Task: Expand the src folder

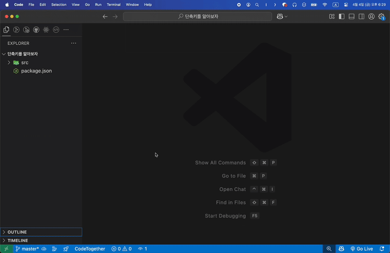Action: click(x=9, y=63)
